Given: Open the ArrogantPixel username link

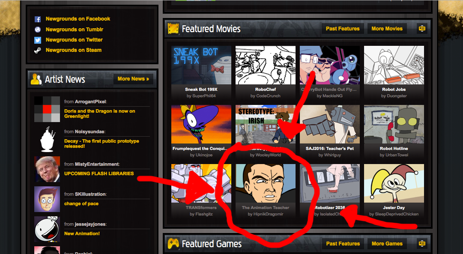Looking at the screenshot, I should 90,102.
